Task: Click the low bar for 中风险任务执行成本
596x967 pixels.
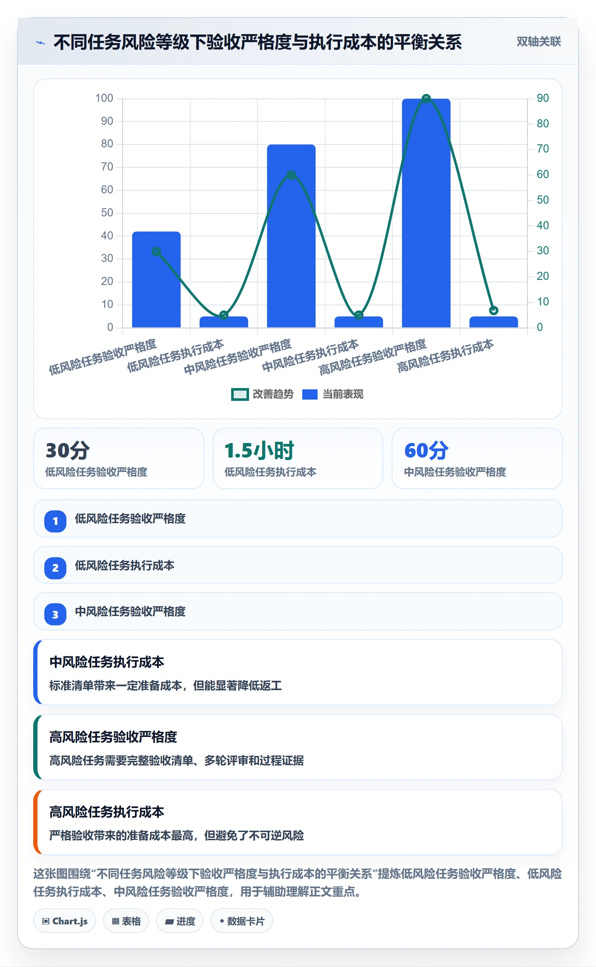Action: 358,322
